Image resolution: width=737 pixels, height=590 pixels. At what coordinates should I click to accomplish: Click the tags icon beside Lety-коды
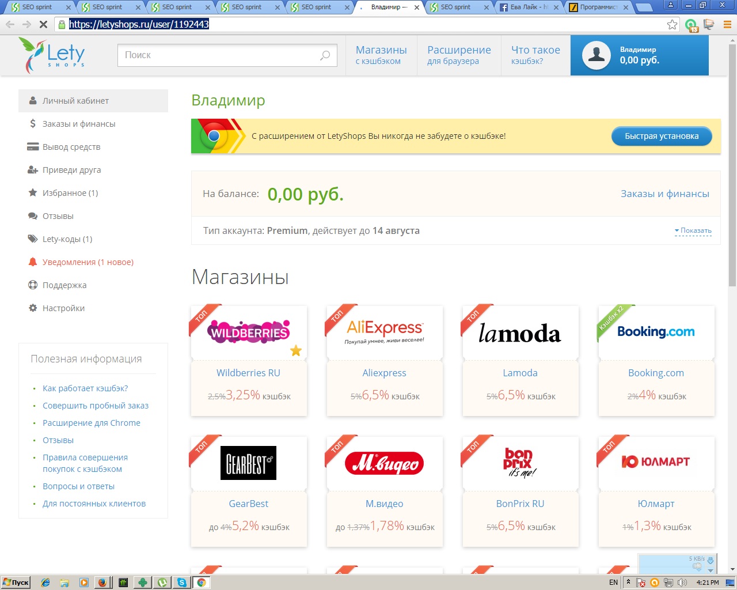pos(33,239)
